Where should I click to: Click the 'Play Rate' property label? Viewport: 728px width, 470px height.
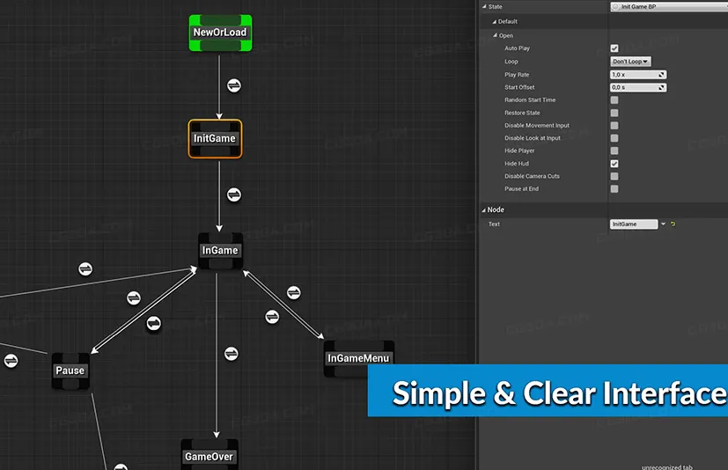pos(517,74)
